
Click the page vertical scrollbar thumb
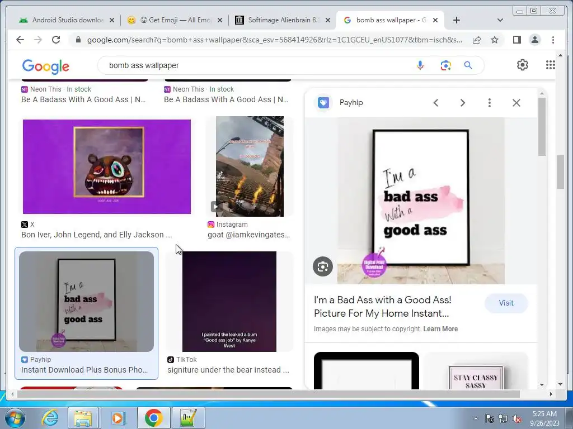[560, 172]
